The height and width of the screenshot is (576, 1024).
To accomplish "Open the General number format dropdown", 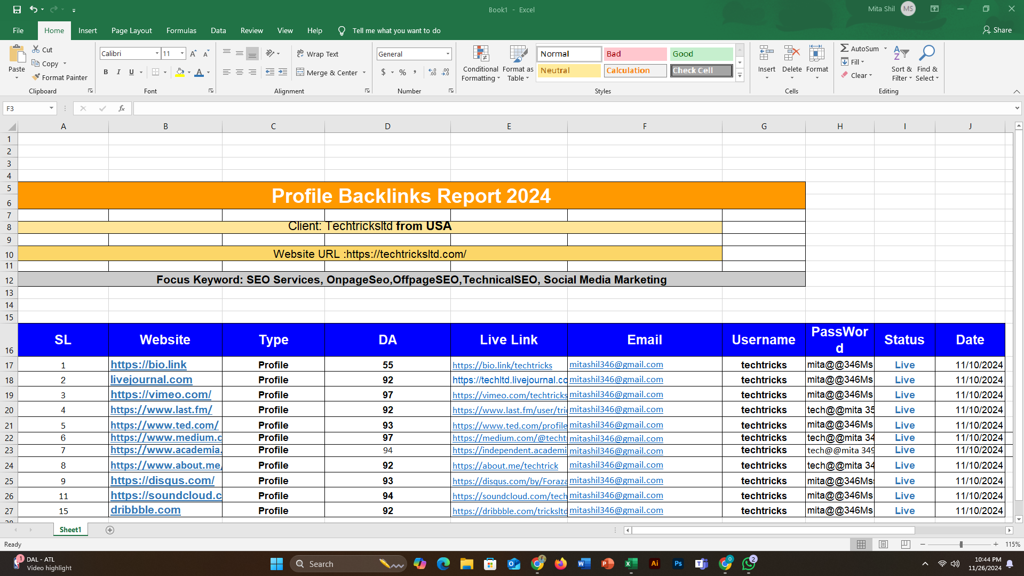I will (447, 54).
